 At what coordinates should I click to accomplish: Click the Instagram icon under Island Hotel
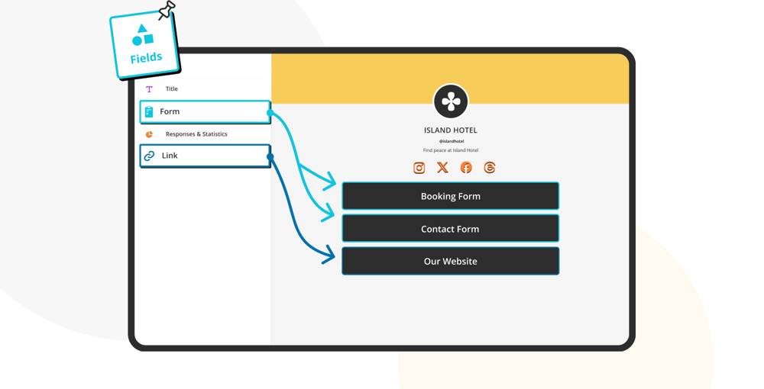(419, 168)
